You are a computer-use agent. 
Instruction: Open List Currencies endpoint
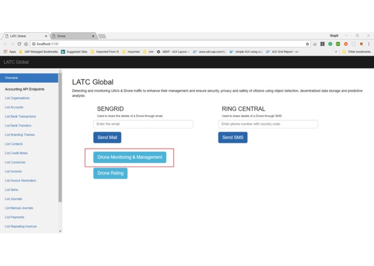coord(15,162)
